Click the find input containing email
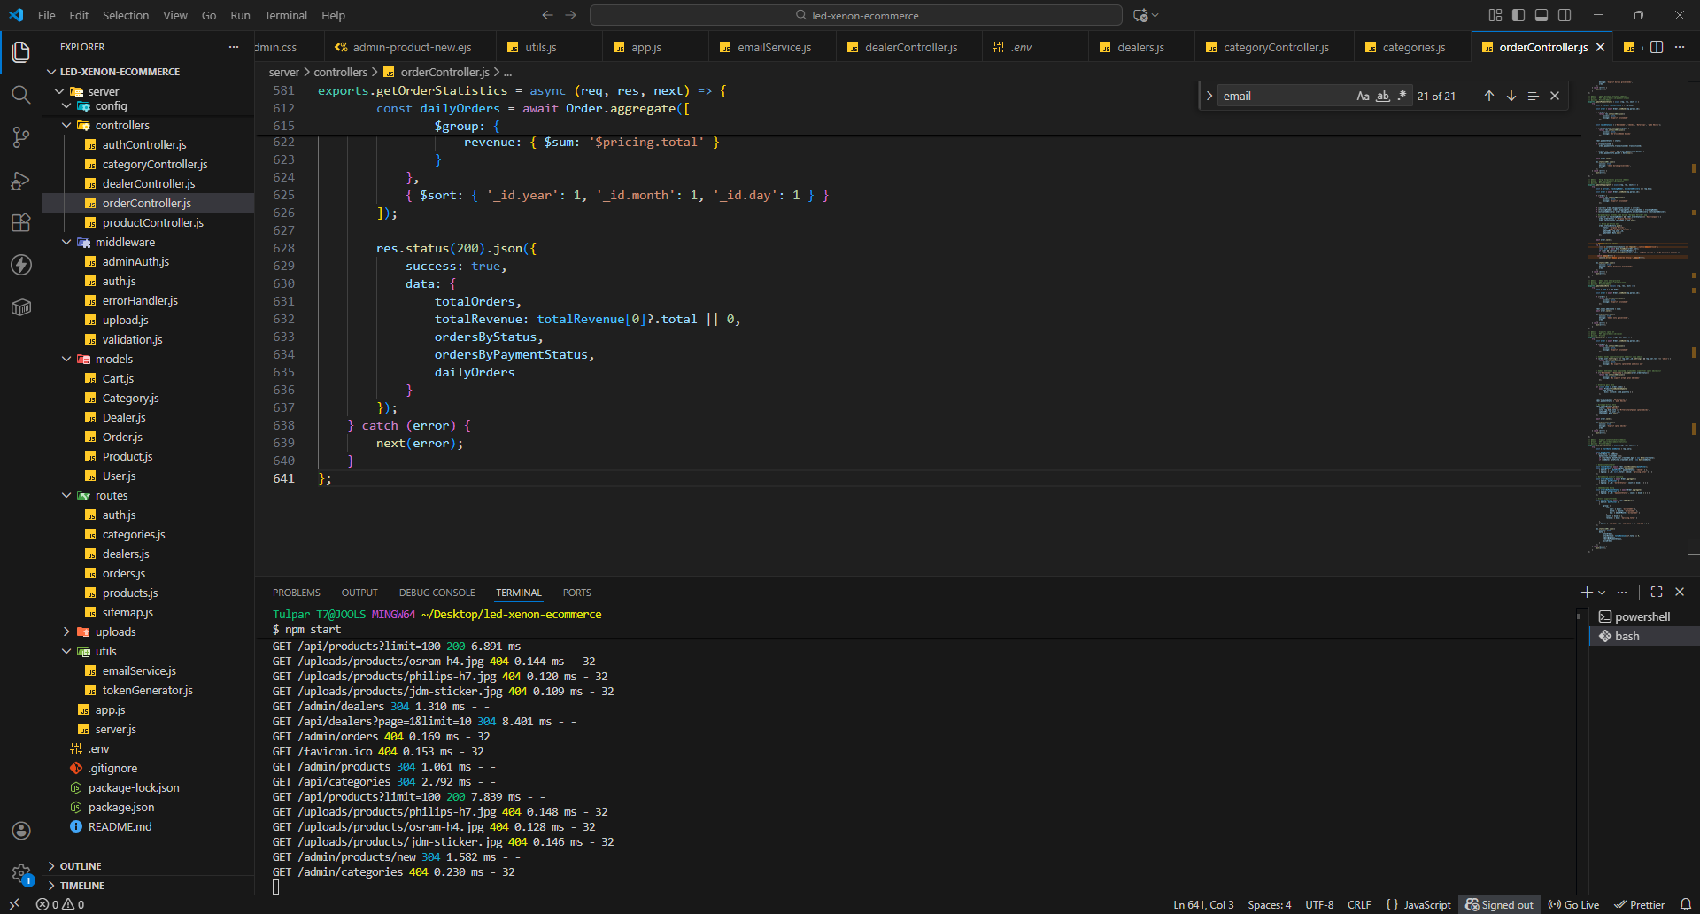 [x=1287, y=96]
